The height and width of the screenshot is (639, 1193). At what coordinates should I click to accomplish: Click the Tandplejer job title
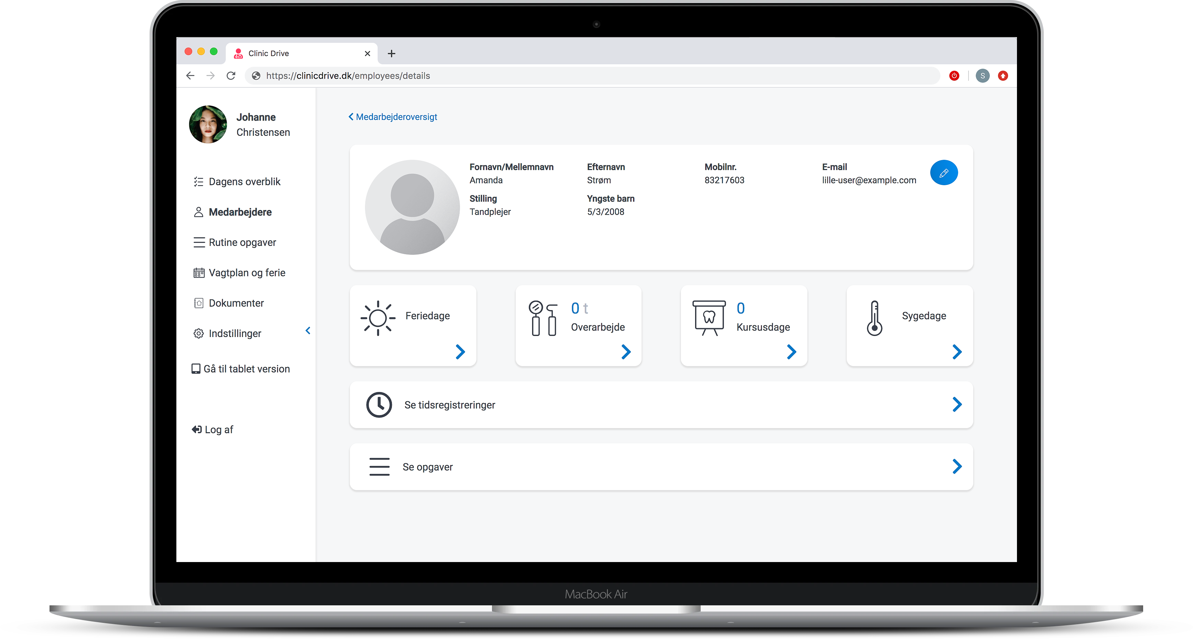pyautogui.click(x=490, y=212)
